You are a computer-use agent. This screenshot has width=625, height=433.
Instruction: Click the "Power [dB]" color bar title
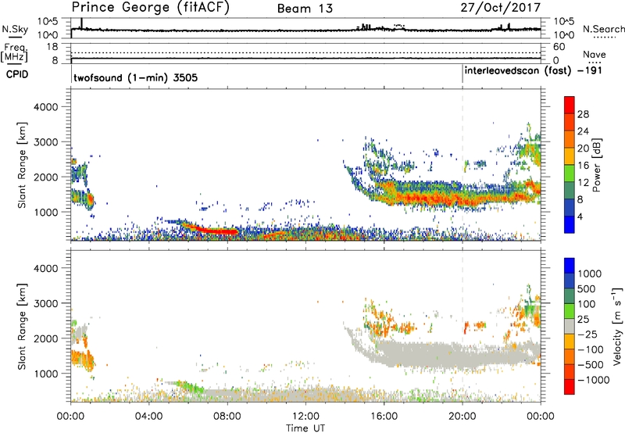click(596, 165)
